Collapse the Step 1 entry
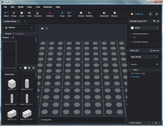 pyautogui.click(x=131, y=70)
